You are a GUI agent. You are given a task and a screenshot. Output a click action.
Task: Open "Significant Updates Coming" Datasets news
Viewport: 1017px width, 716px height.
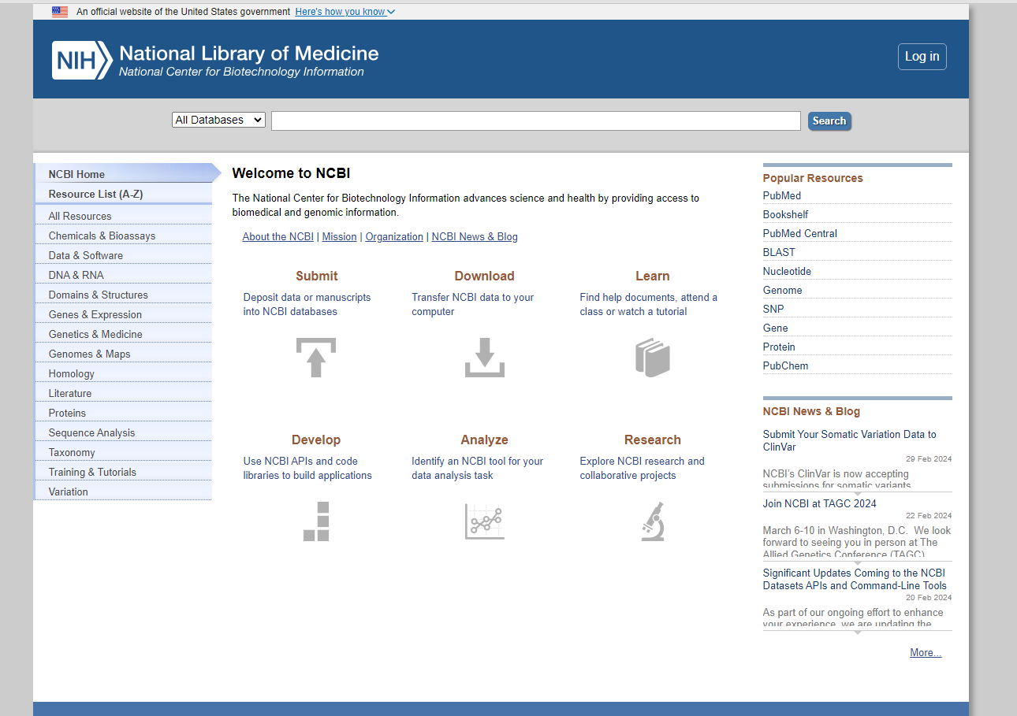(x=855, y=579)
